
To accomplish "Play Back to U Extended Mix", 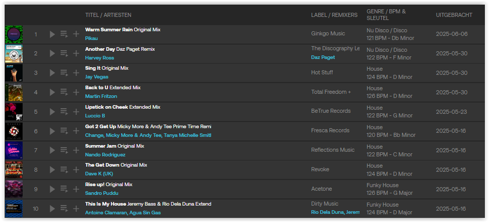I will point(52,92).
